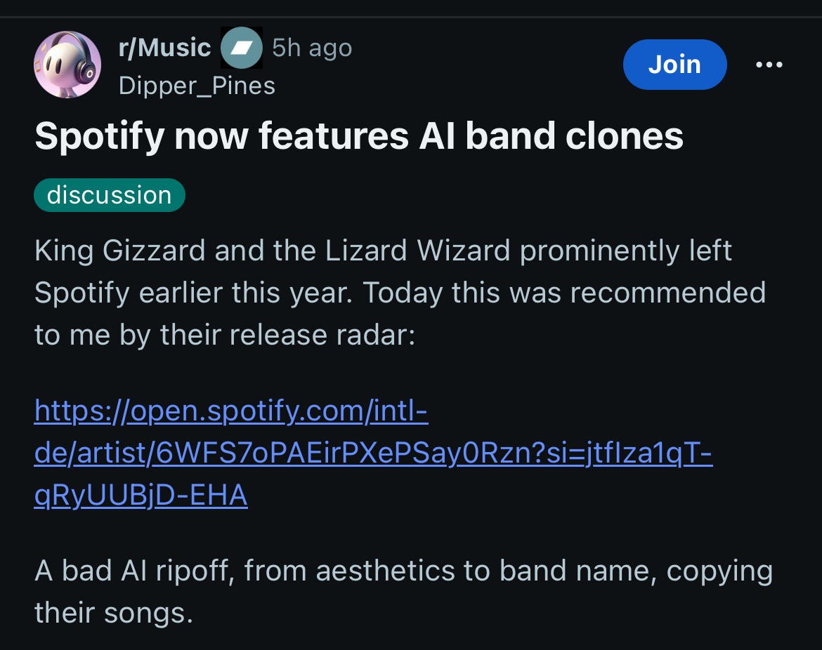Select the post body text area
The height and width of the screenshot is (650, 822).
pyautogui.click(x=400, y=292)
